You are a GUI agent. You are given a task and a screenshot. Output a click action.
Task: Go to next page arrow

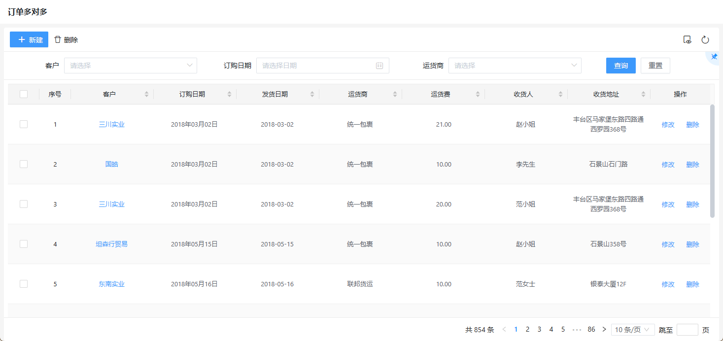604,330
